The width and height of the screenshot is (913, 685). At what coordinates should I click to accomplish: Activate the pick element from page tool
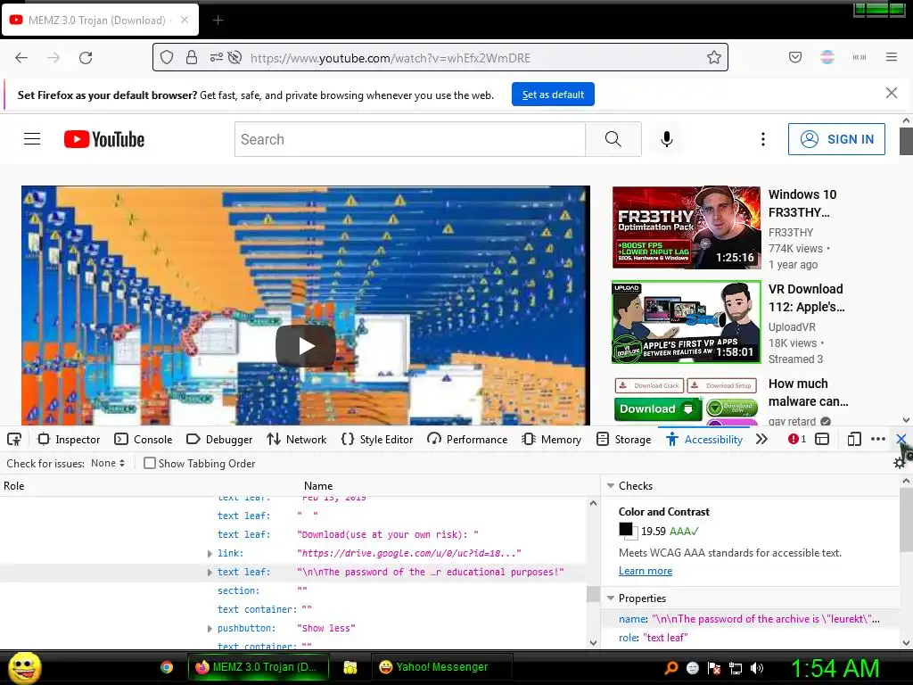[x=14, y=439]
